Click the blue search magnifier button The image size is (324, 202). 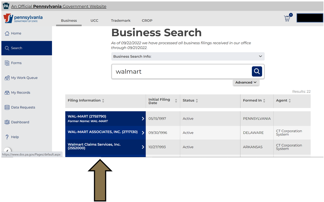257,71
